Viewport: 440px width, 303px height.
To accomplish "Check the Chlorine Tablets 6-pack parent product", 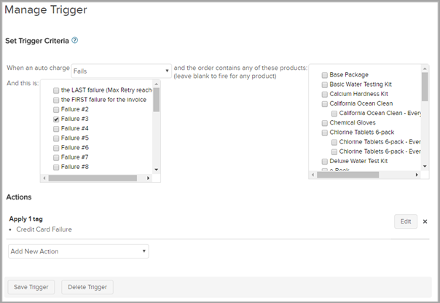I will coord(325,133).
